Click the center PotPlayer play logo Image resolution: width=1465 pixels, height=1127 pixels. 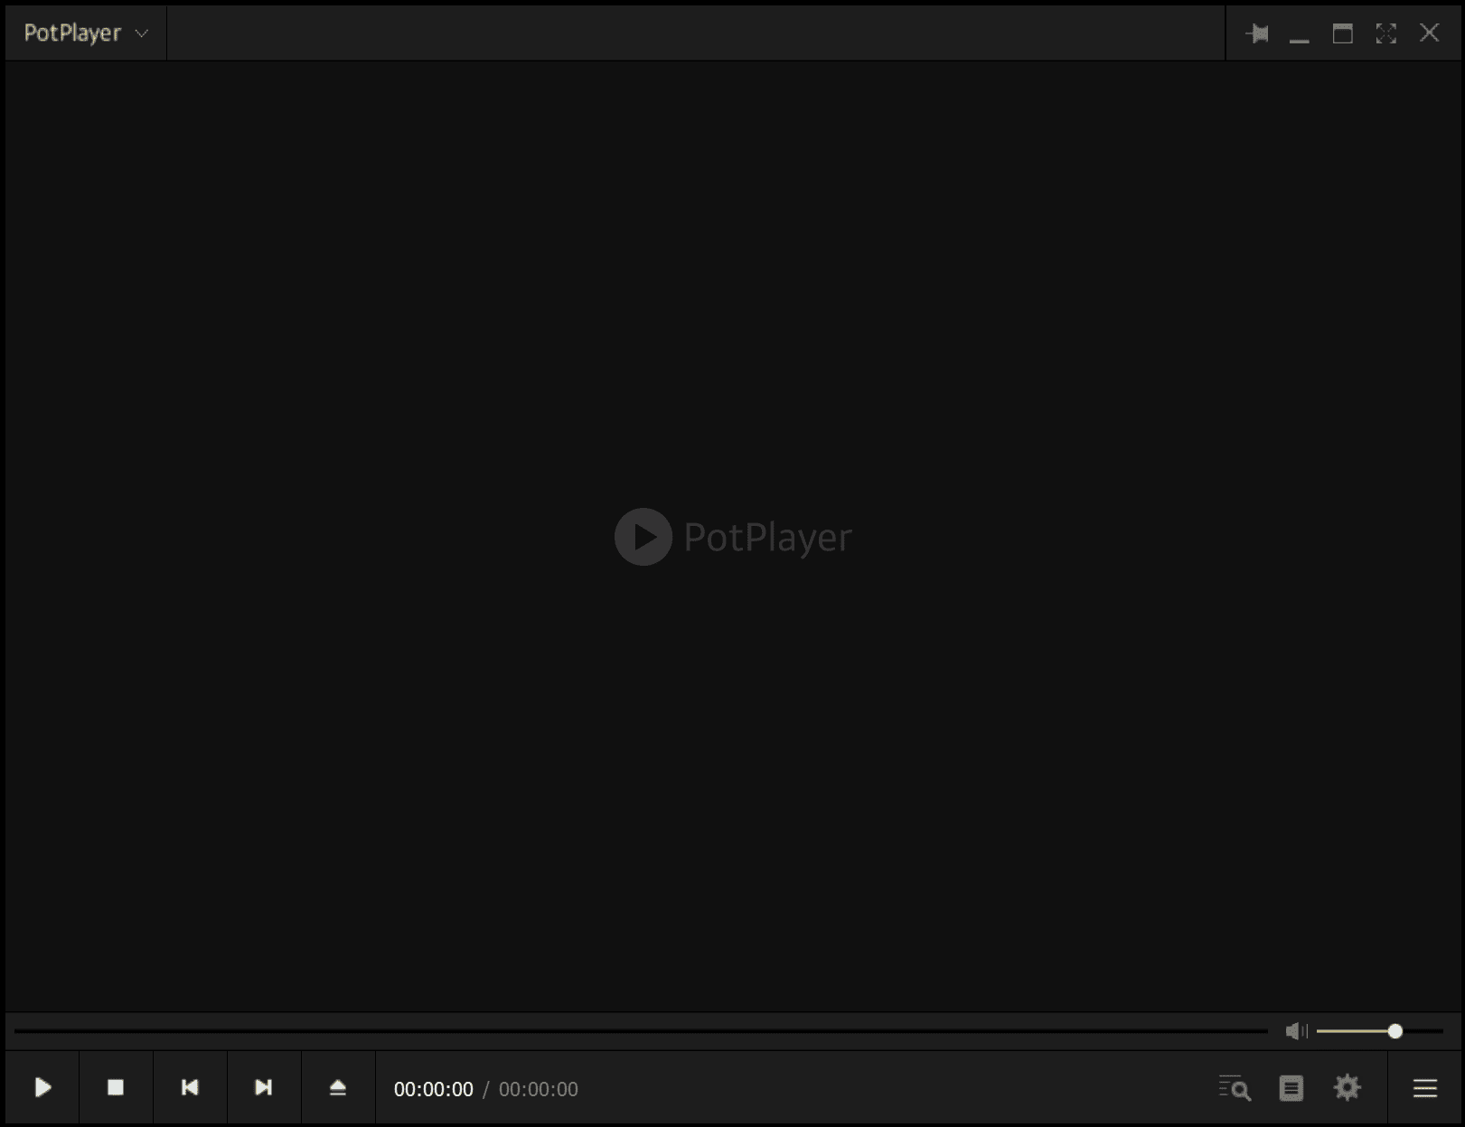click(643, 537)
